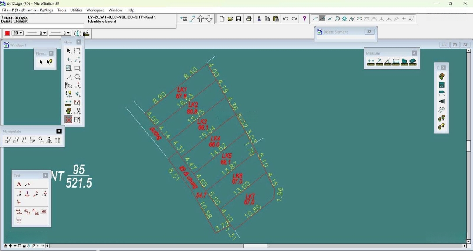Click the Mirror tool in Manipulate palette
This screenshot has height=251, width=473.
(x=49, y=140)
